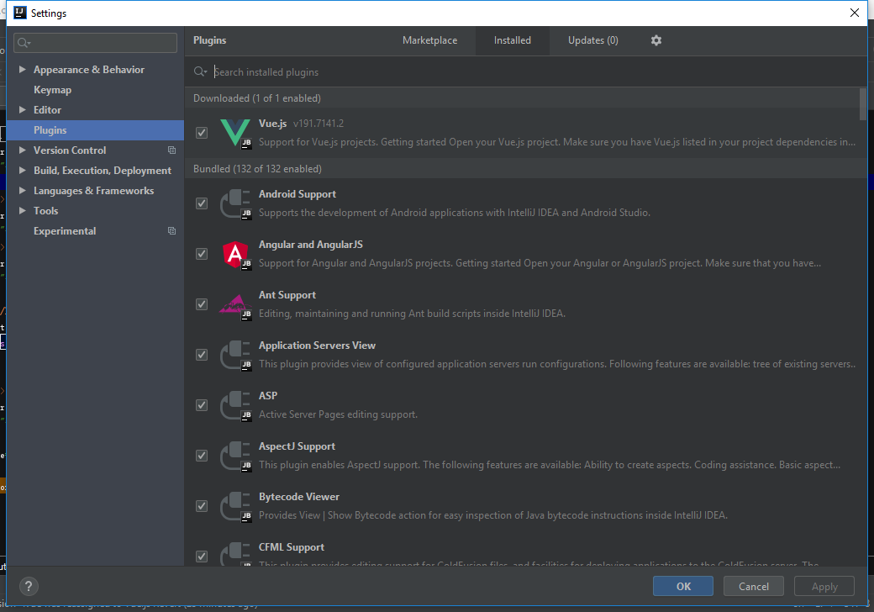874x612 pixels.
Task: Select the CFML Support plugin title
Action: [x=291, y=546]
